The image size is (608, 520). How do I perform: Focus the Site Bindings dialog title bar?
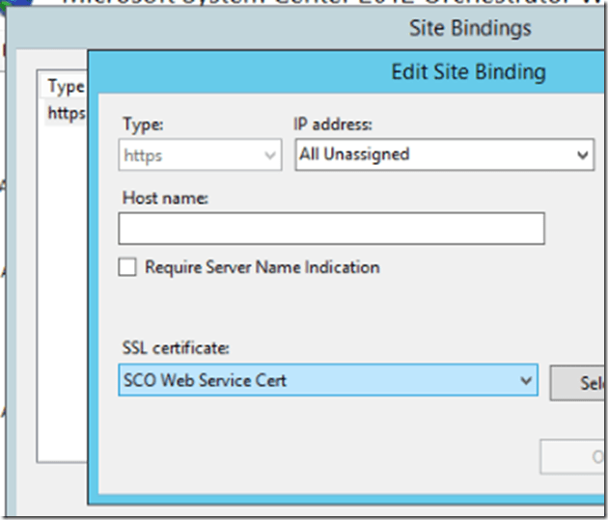470,28
